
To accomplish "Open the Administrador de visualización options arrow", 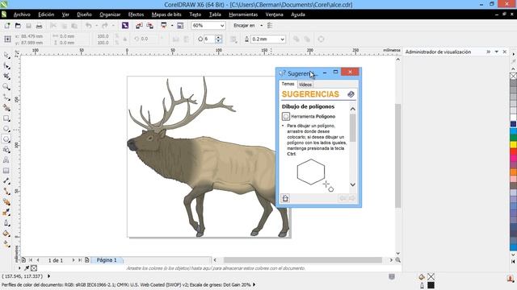I will [497, 52].
